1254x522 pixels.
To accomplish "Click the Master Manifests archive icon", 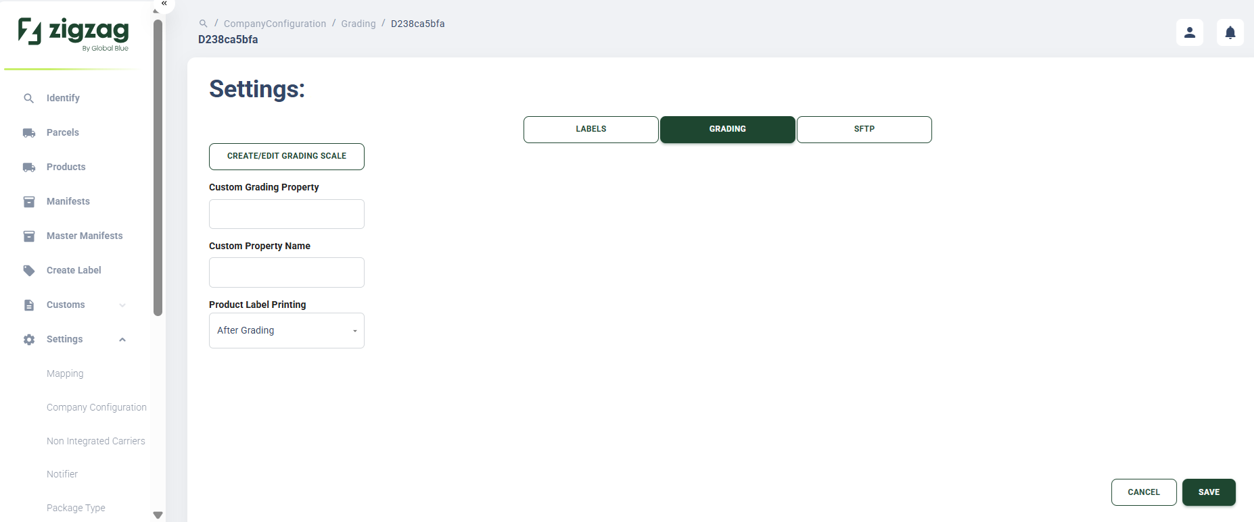I will coord(29,236).
